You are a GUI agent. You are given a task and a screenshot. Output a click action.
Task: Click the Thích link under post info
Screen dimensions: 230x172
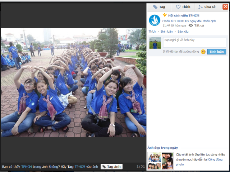pos(152,32)
